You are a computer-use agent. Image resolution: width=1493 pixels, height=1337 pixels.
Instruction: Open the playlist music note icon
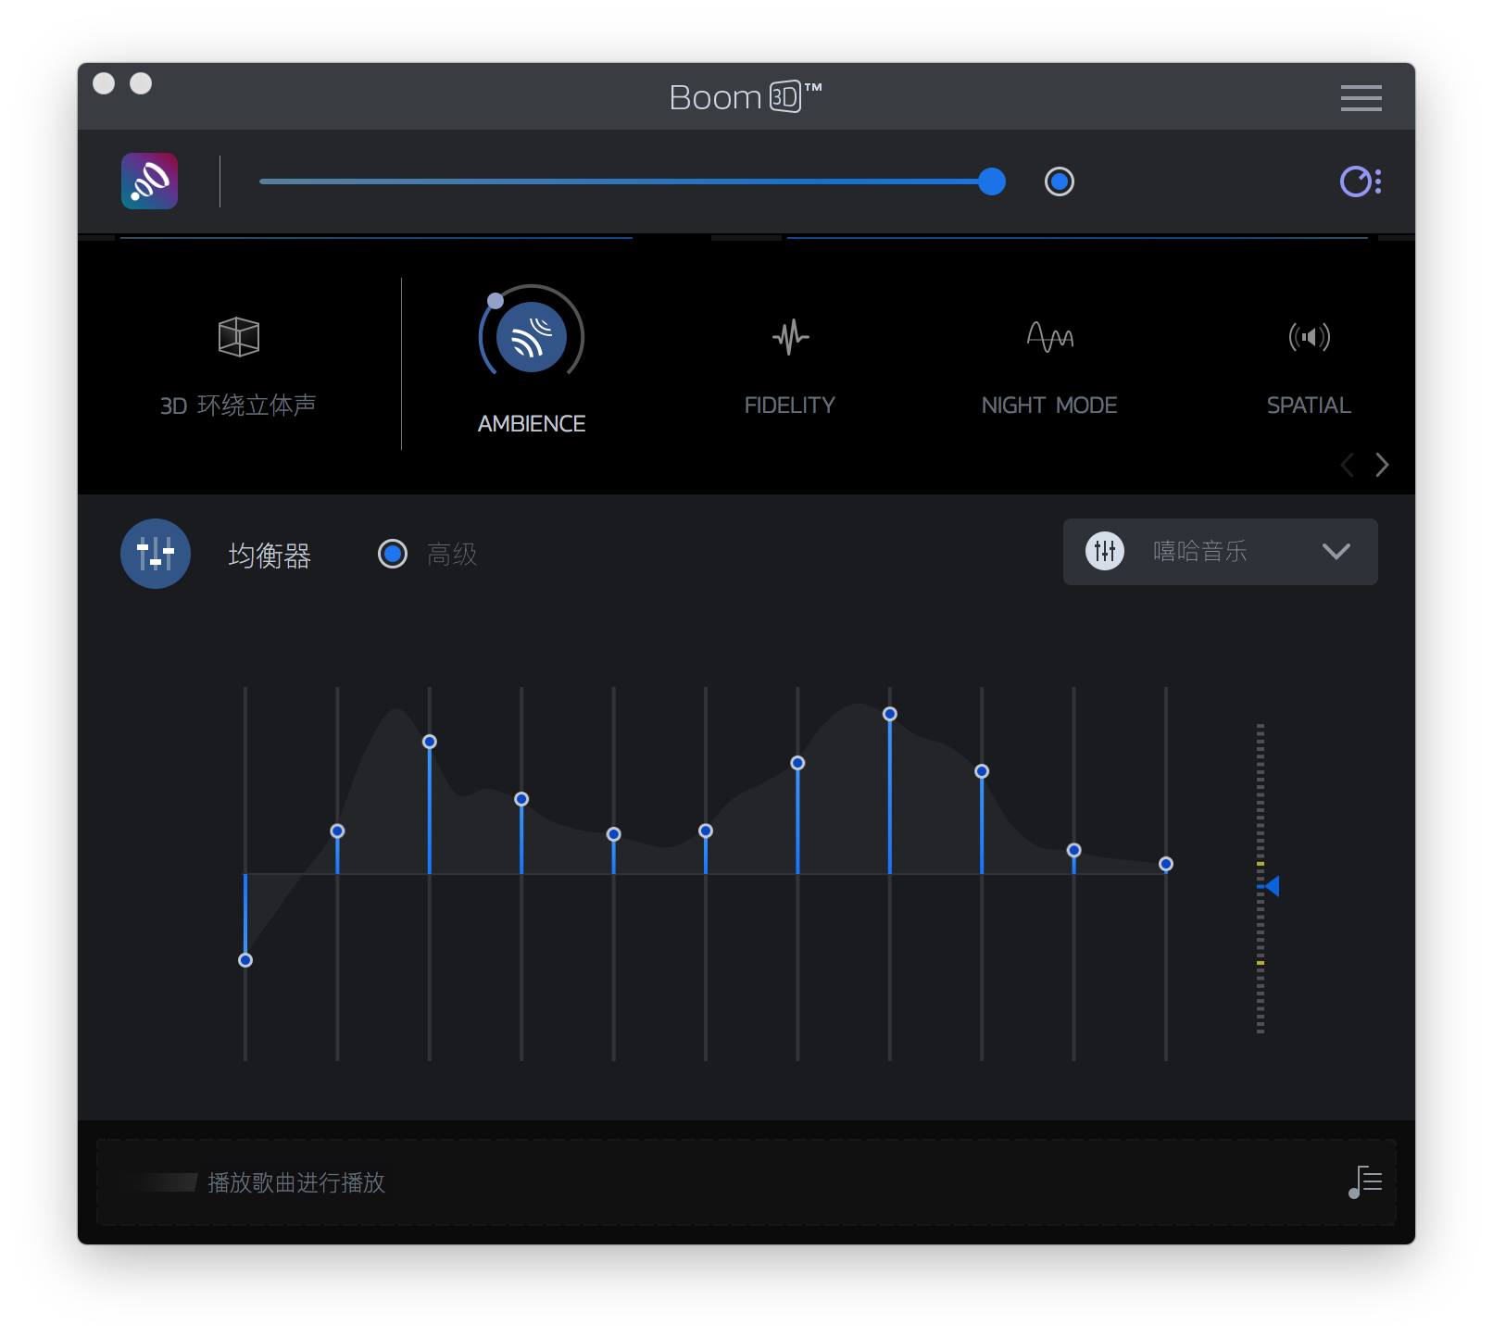pyautogui.click(x=1365, y=1182)
